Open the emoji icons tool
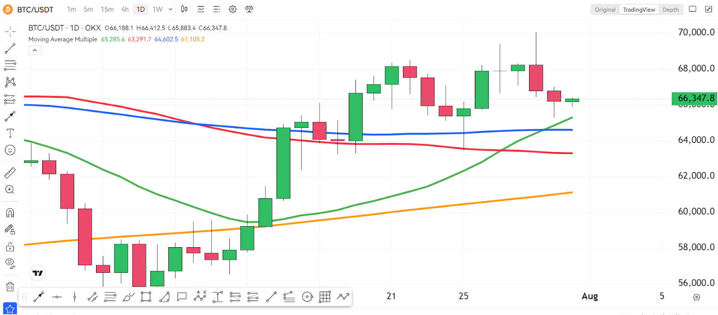This screenshot has width=718, height=315. (x=10, y=150)
